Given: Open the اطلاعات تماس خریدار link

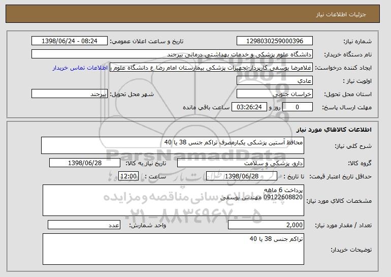Looking at the screenshot, I should point(80,68).
